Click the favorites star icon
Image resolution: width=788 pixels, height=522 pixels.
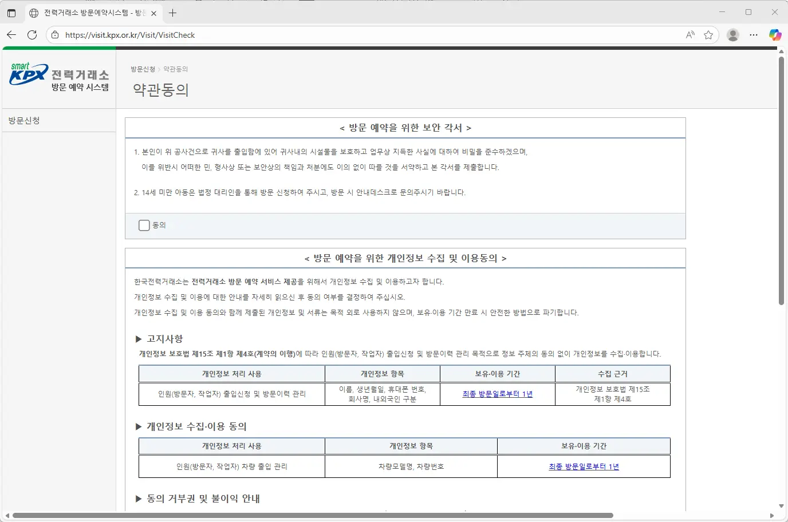pos(709,34)
